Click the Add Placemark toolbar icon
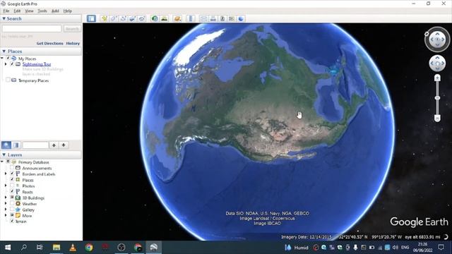452x254 pixels. pos(105,19)
